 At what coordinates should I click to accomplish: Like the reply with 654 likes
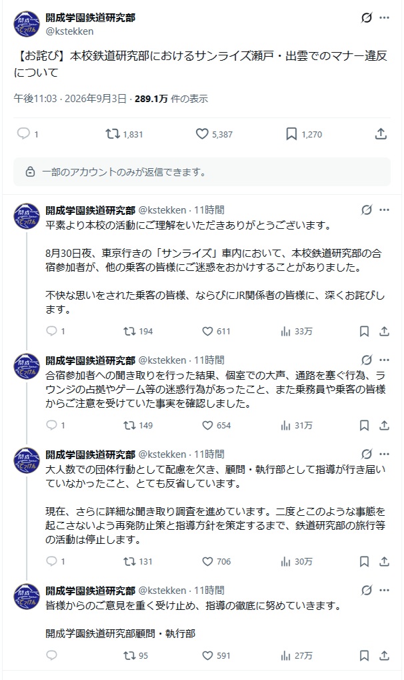tap(207, 426)
